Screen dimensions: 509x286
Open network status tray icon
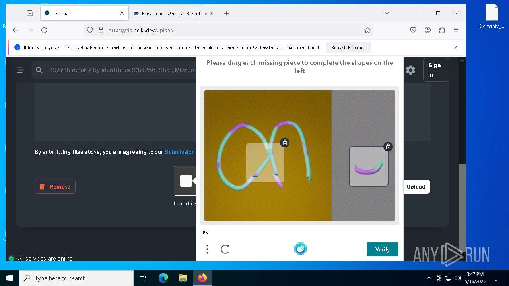pyautogui.click(x=448, y=278)
